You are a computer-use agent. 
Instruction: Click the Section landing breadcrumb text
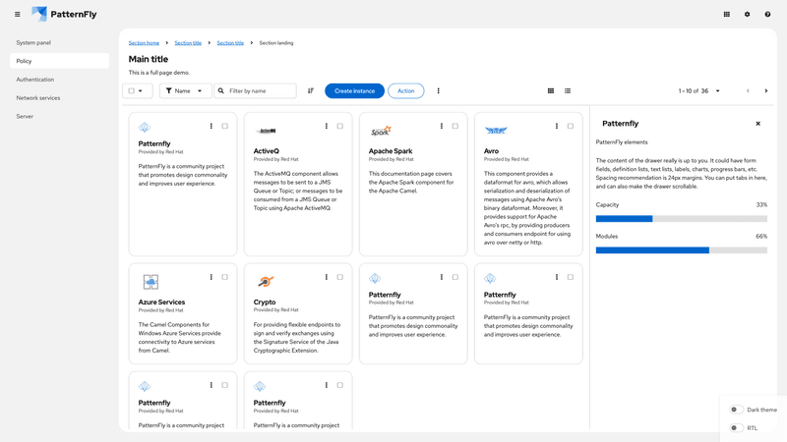coord(276,43)
